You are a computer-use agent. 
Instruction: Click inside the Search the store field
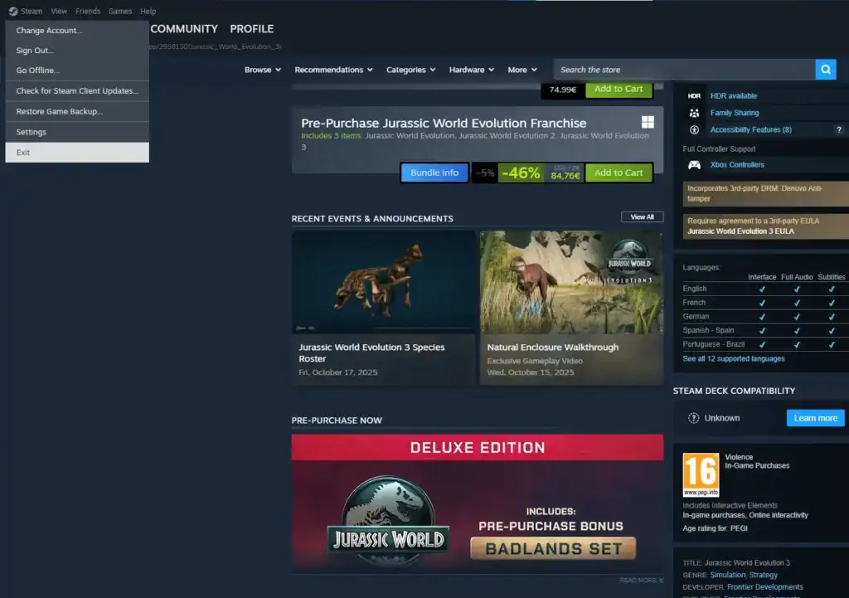coord(684,70)
